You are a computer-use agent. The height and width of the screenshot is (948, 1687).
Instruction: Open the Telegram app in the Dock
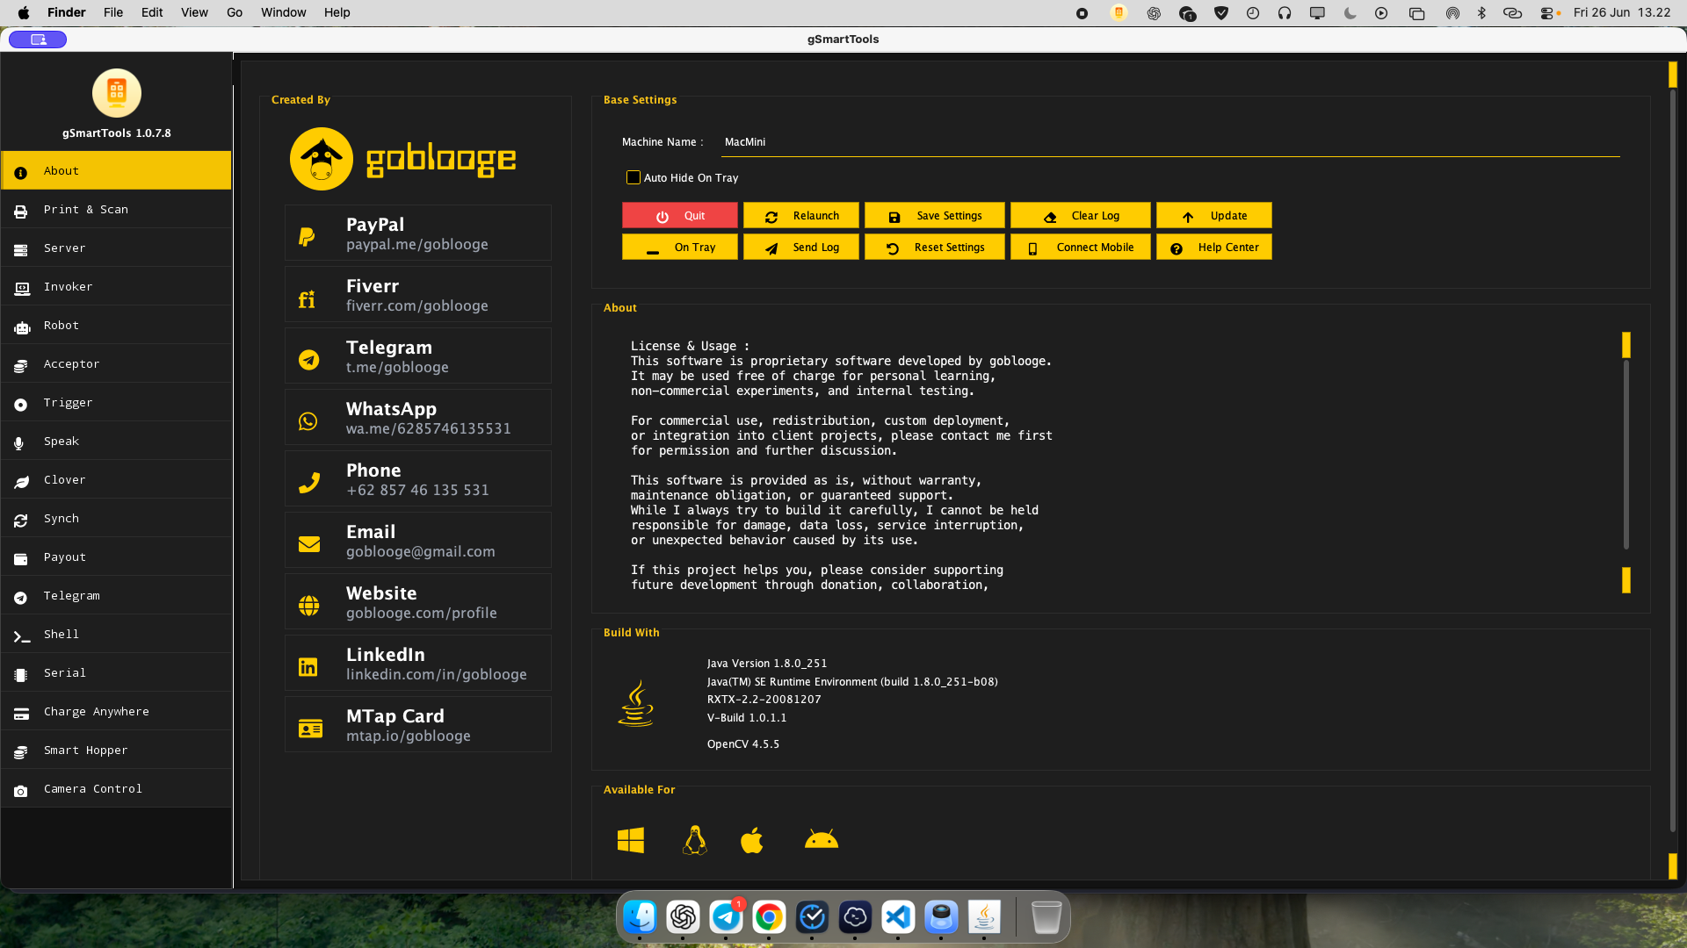(x=726, y=917)
